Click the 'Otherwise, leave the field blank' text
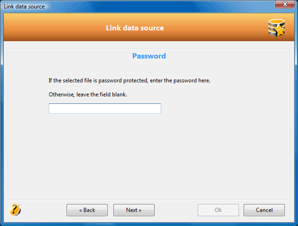The height and width of the screenshot is (226, 298). point(88,95)
